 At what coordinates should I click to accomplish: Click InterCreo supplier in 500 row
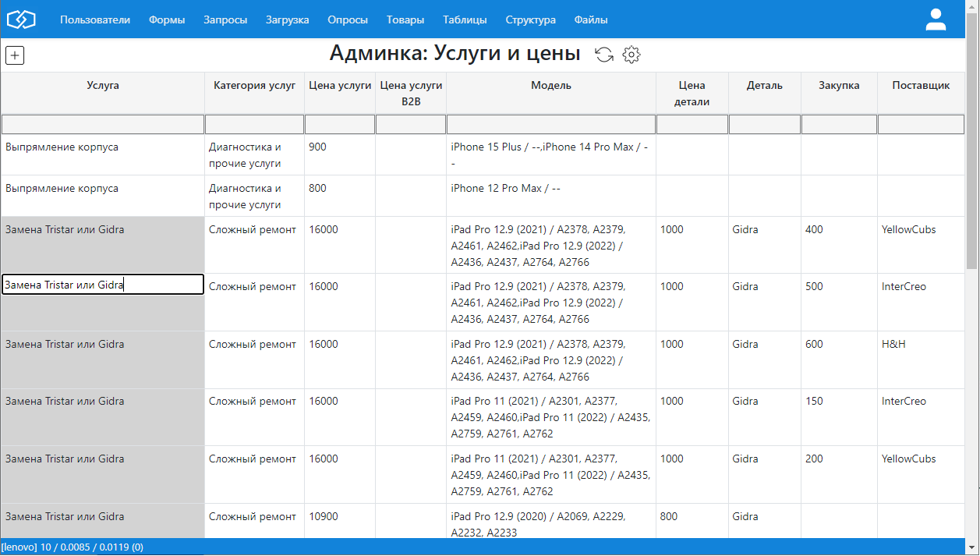point(922,302)
